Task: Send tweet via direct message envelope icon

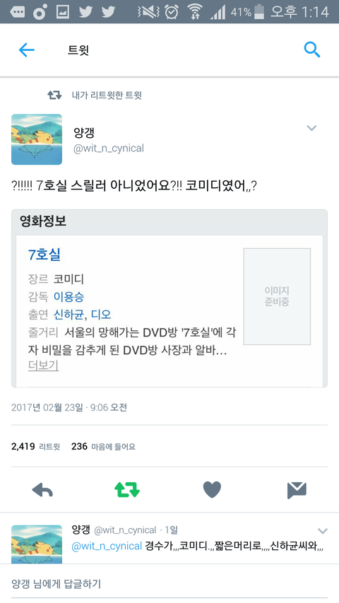Action: point(297,491)
